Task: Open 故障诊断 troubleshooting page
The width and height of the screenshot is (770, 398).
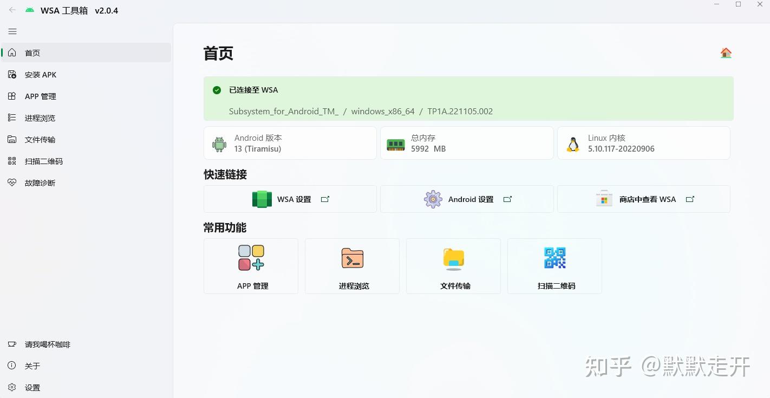Action: pos(40,183)
